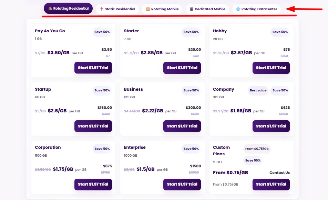Screen dimensions: 328x200
Task: Open the Rotating Datacenter tab
Action: pyautogui.click(x=256, y=9)
